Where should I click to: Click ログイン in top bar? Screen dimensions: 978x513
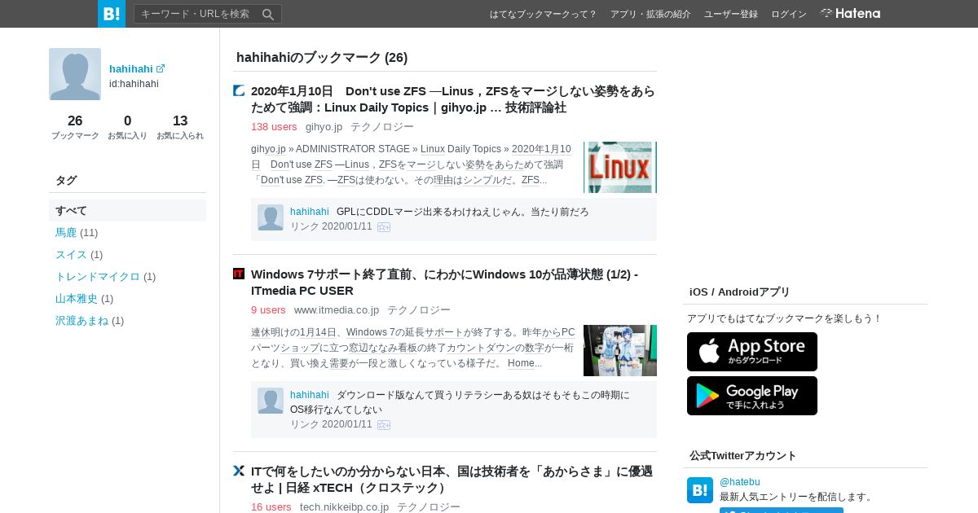click(x=789, y=14)
